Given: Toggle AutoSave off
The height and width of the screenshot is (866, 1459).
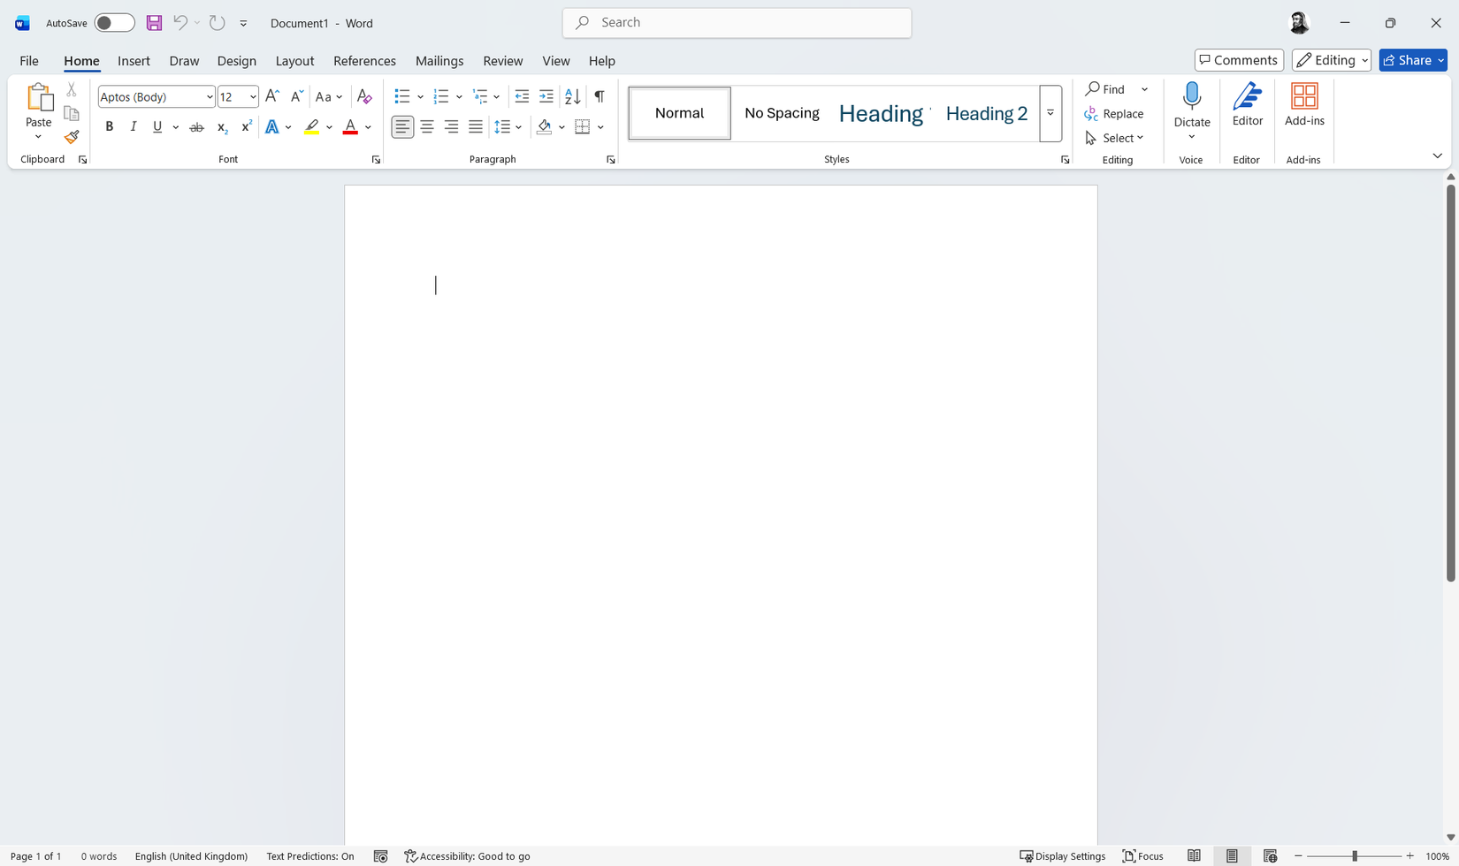Looking at the screenshot, I should [x=114, y=22].
